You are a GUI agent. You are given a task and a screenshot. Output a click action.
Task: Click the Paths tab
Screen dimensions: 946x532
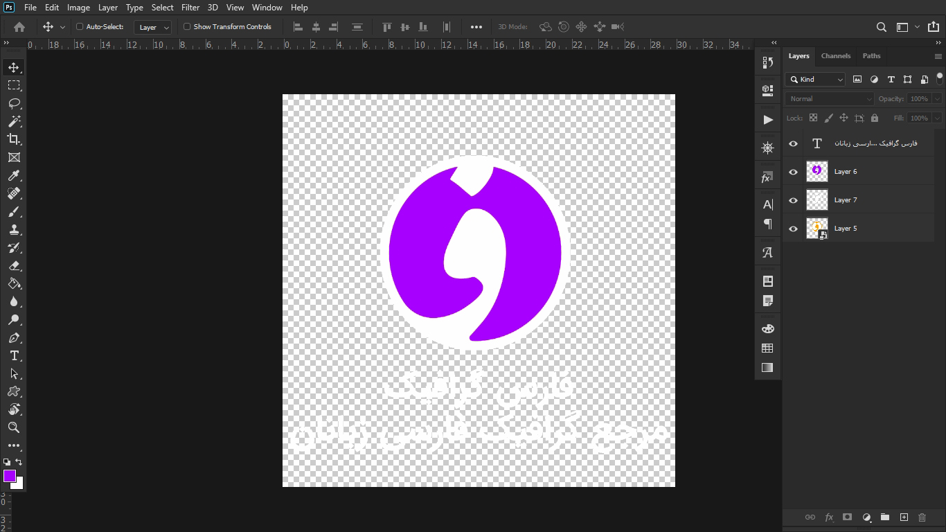pyautogui.click(x=871, y=56)
